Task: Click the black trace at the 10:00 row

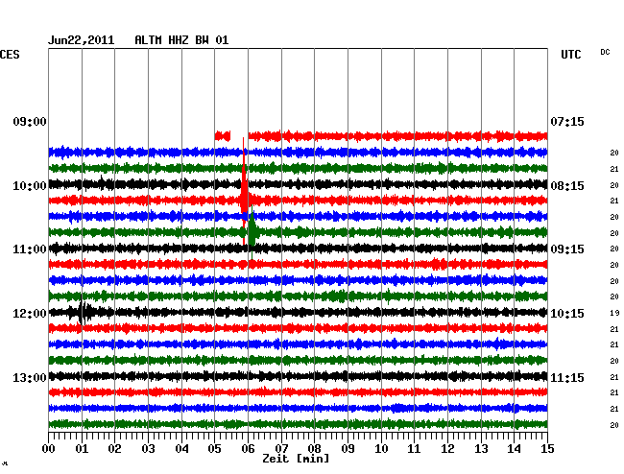Action: point(298,184)
